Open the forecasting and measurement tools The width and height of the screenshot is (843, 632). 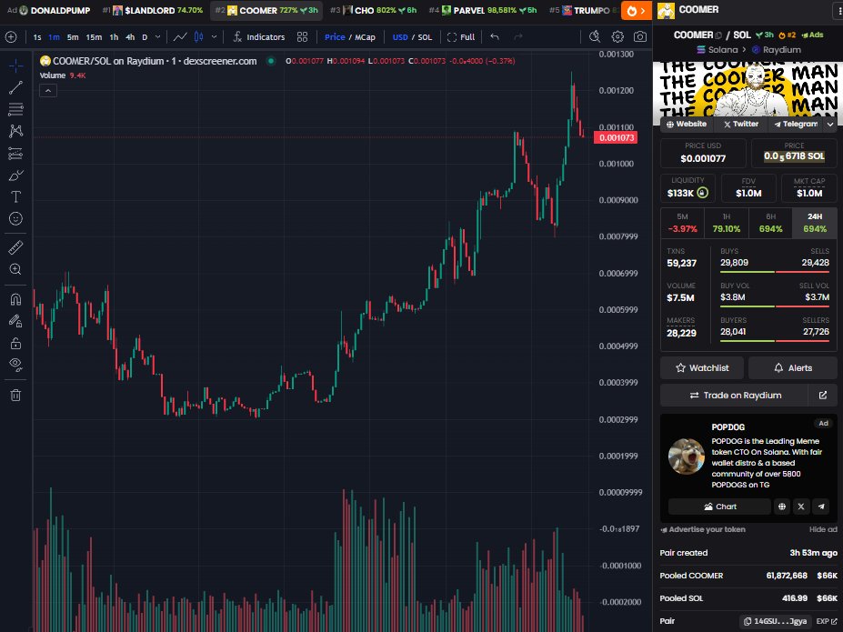click(x=15, y=154)
